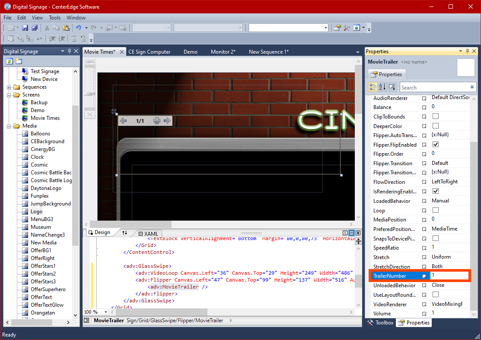The width and height of the screenshot is (481, 340).
Task: Click the Redo arrow icon
Action: pos(93,28)
